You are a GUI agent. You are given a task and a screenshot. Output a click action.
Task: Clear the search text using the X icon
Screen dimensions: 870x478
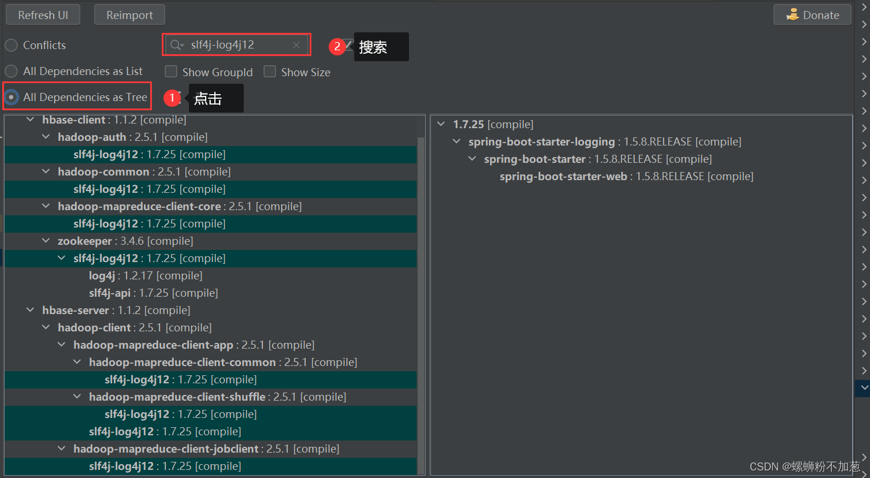click(x=296, y=44)
